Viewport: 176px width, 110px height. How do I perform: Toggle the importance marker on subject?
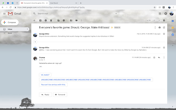click(112, 28)
